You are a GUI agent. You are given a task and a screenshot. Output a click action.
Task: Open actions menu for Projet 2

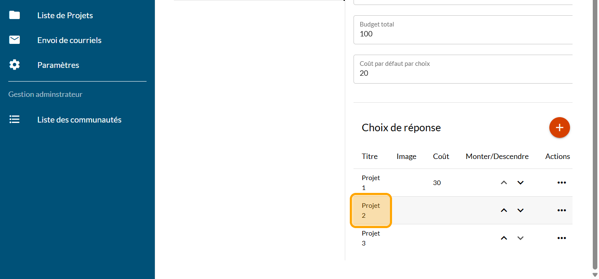click(561, 210)
